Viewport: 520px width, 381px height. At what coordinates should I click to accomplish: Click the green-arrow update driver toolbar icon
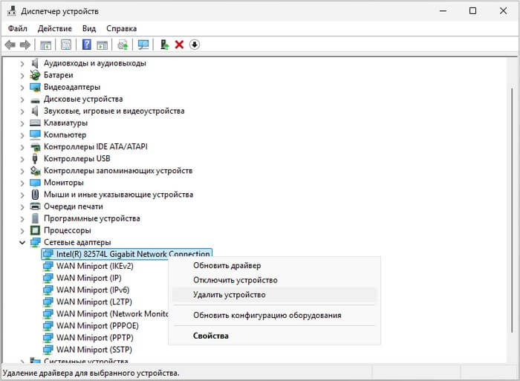tap(164, 45)
